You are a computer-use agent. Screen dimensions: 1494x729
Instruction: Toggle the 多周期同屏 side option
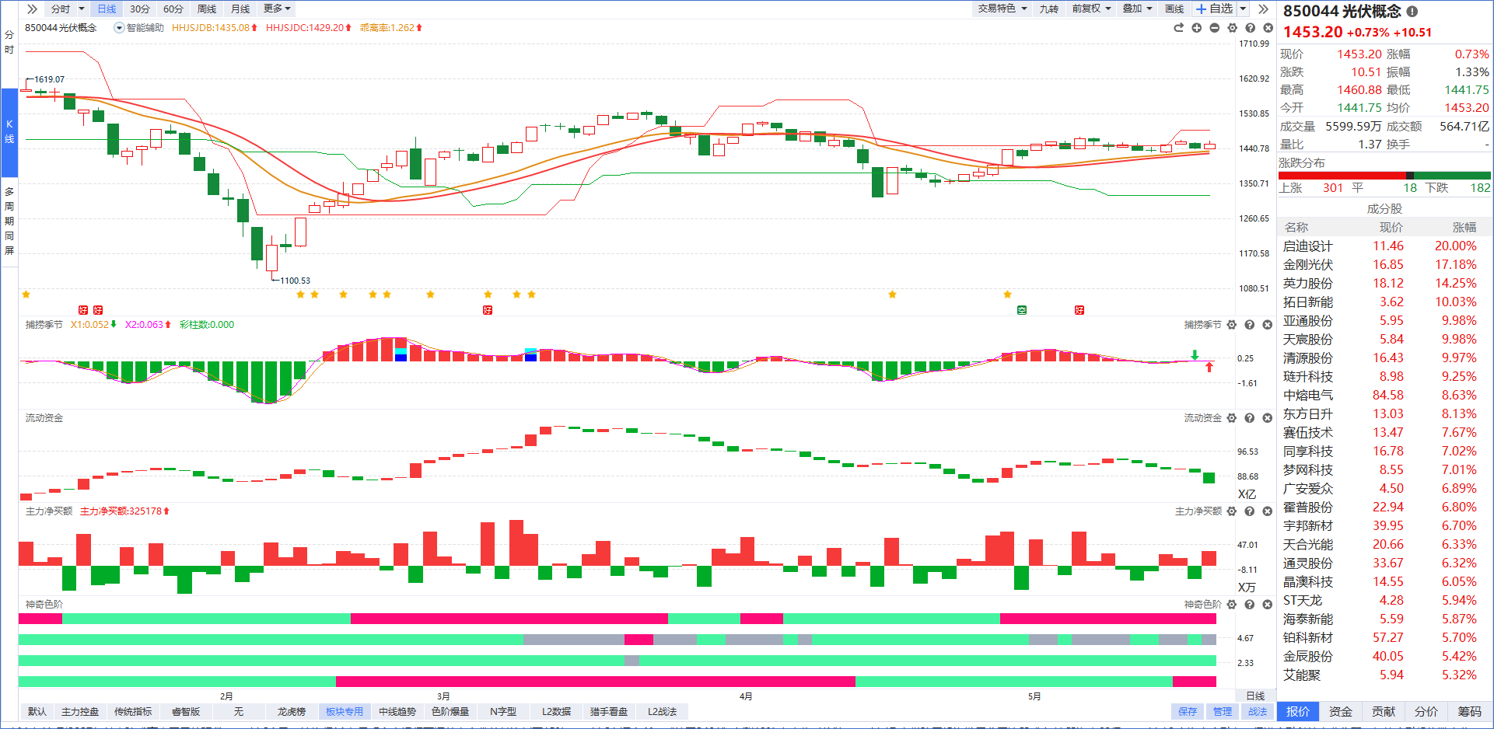[x=9, y=221]
